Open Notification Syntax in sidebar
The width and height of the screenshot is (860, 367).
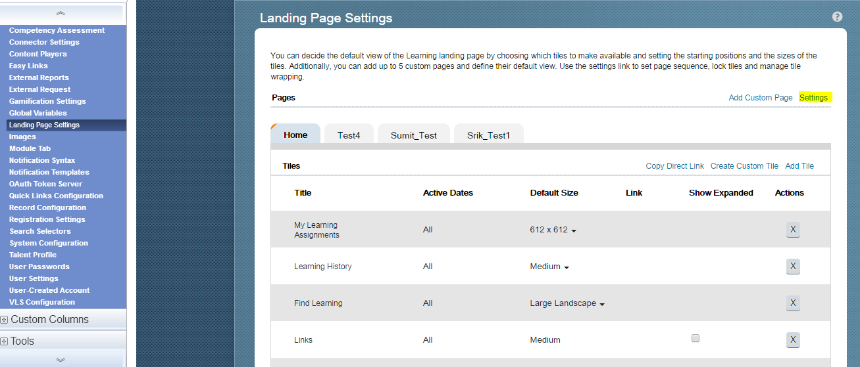42,160
